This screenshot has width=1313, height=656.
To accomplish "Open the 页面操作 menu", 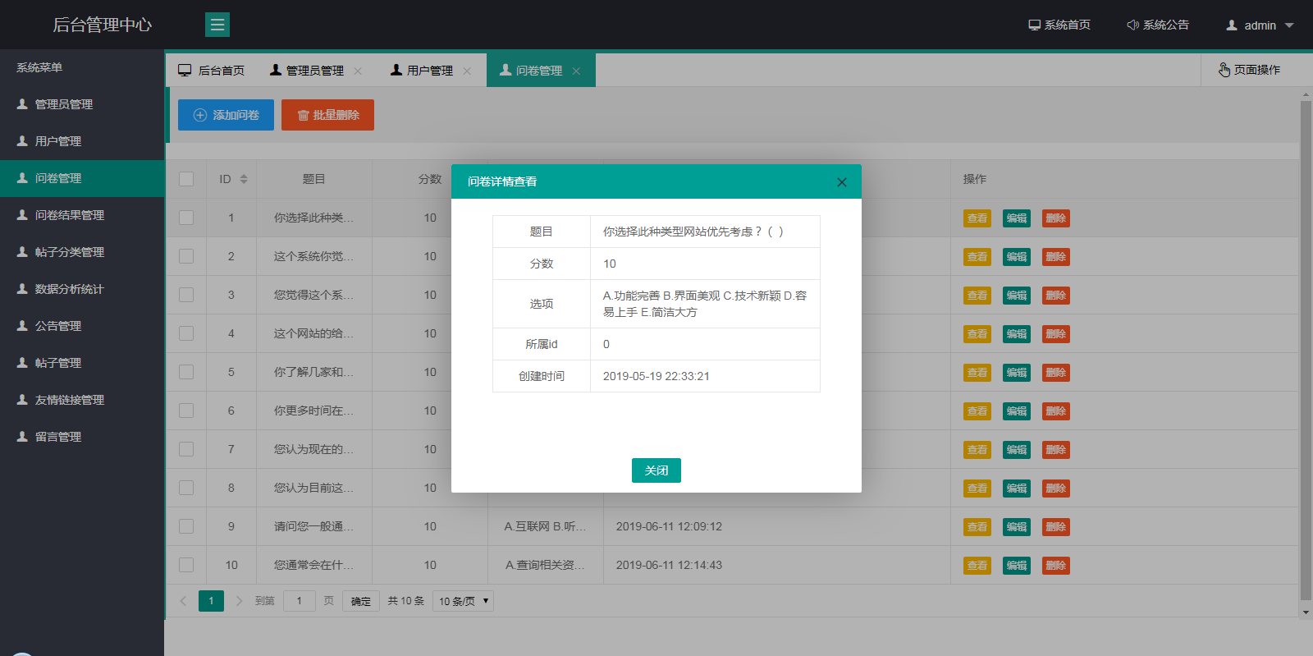I will click(x=1249, y=70).
